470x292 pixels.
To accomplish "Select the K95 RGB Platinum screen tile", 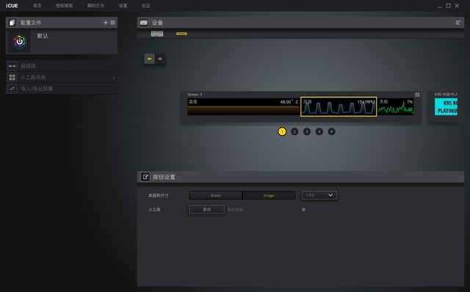I will 446,106.
